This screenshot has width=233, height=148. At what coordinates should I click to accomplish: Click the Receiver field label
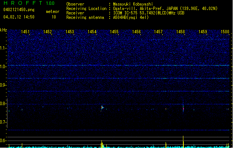[x=75, y=13]
